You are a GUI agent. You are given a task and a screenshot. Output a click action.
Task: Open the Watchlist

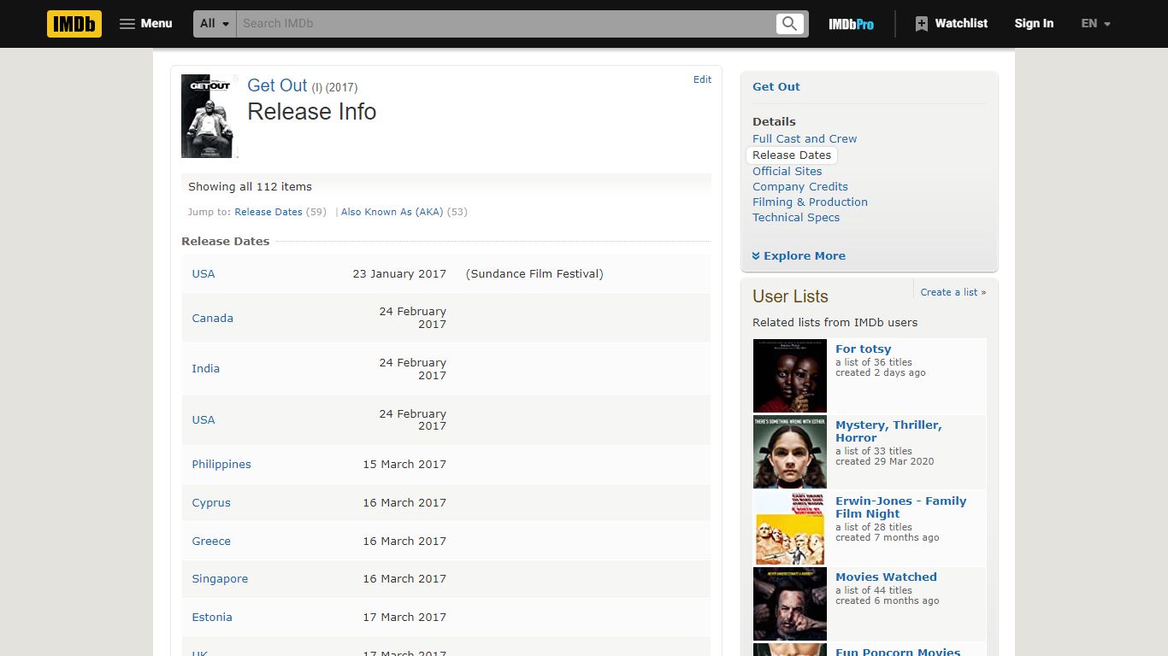(951, 24)
